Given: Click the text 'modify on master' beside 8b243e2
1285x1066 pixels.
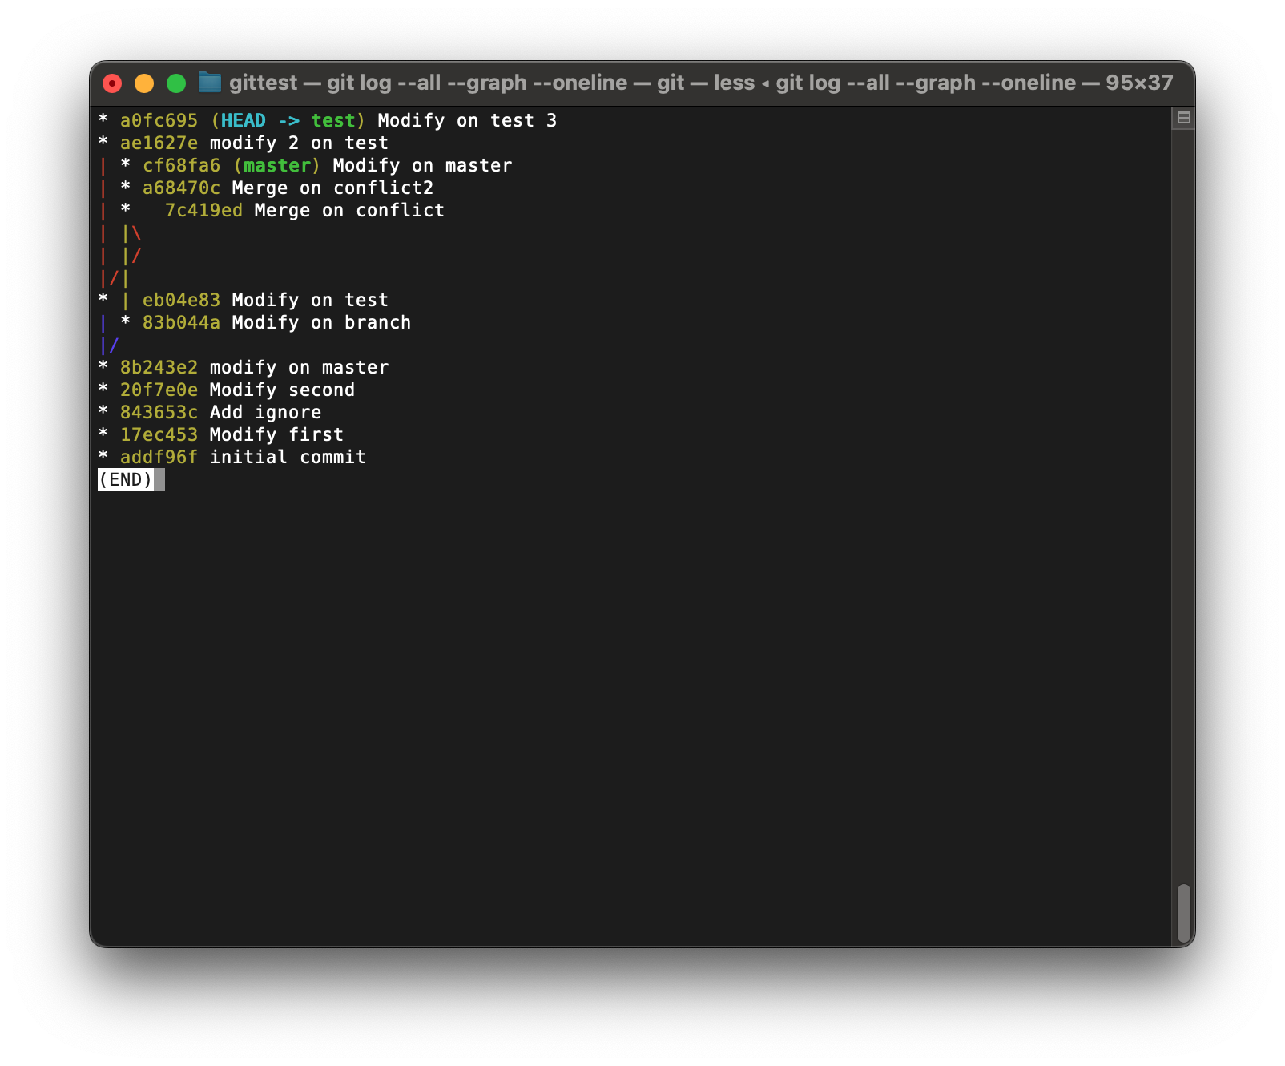Looking at the screenshot, I should pos(300,368).
